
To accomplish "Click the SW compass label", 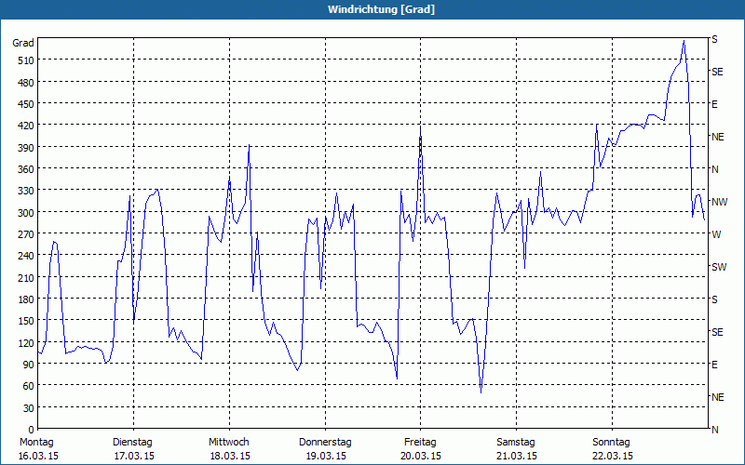I will (719, 267).
